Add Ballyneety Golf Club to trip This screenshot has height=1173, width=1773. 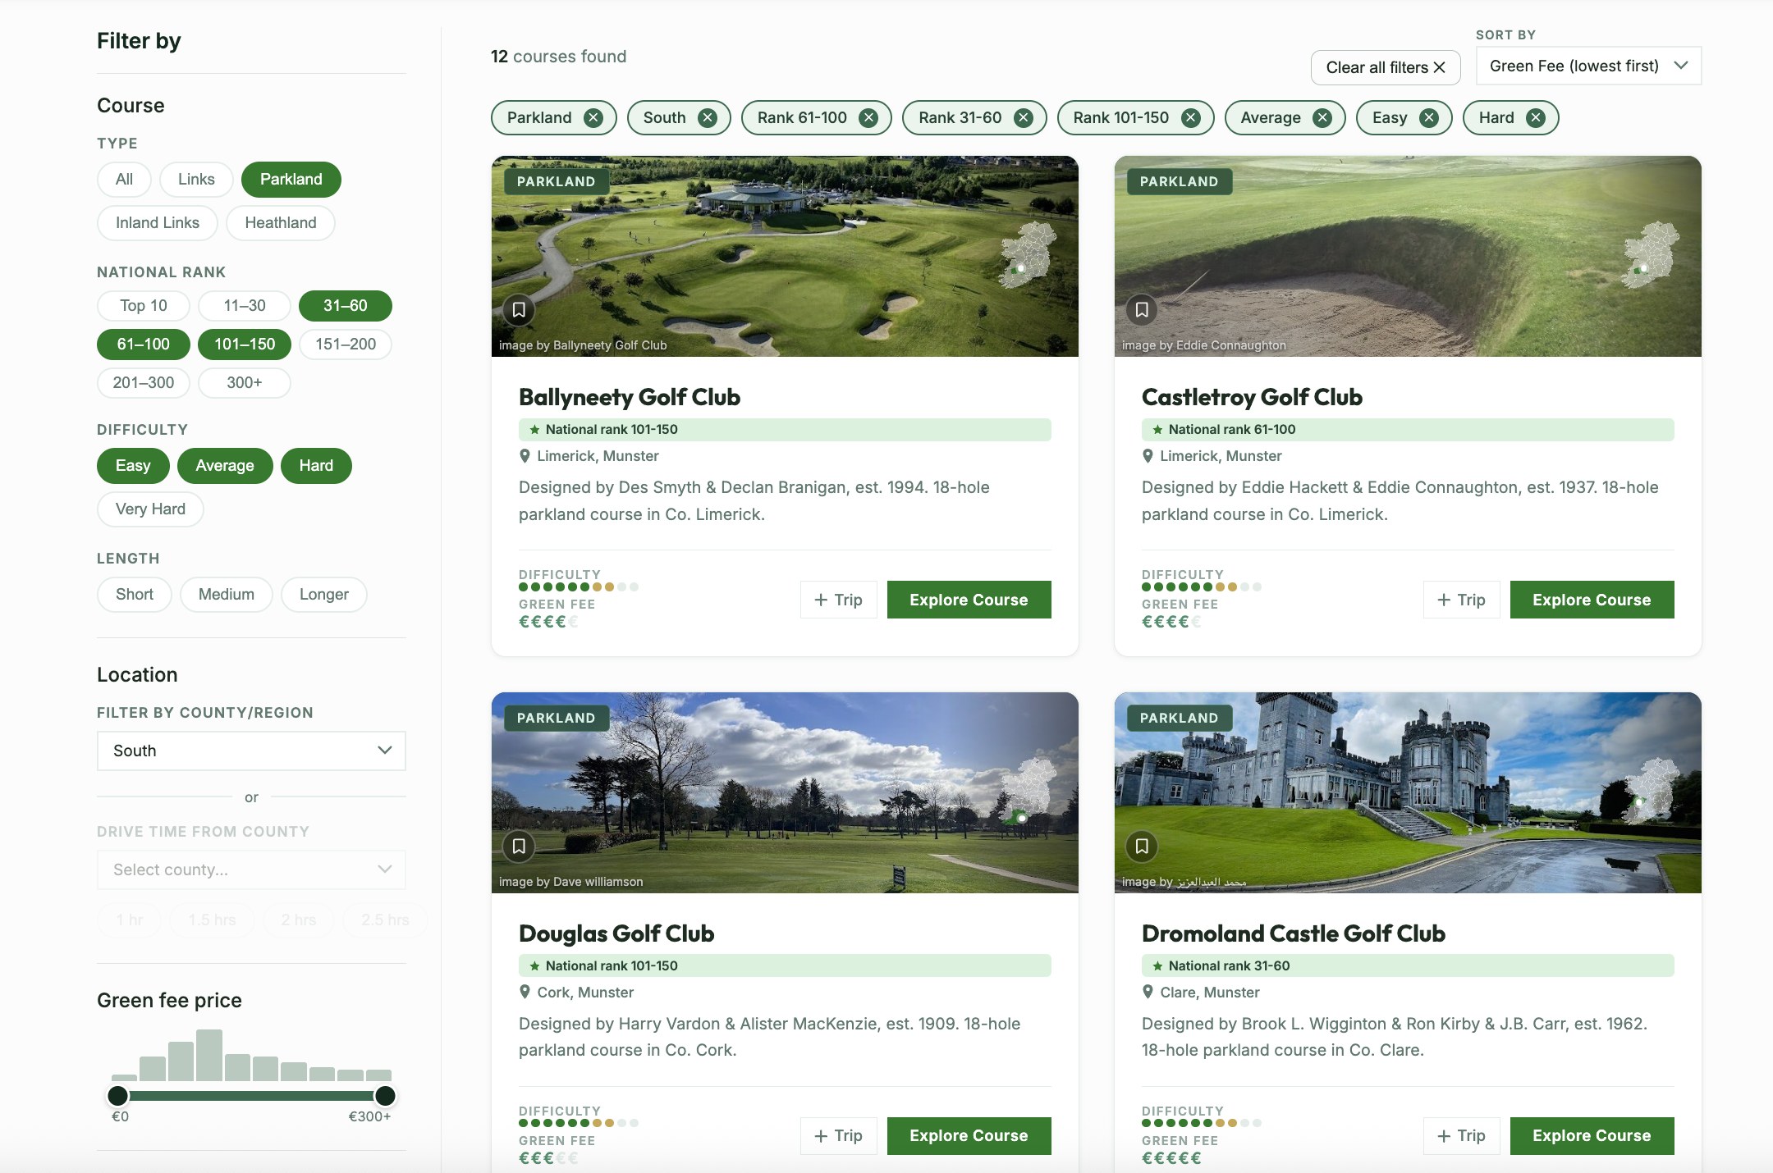[x=839, y=600]
